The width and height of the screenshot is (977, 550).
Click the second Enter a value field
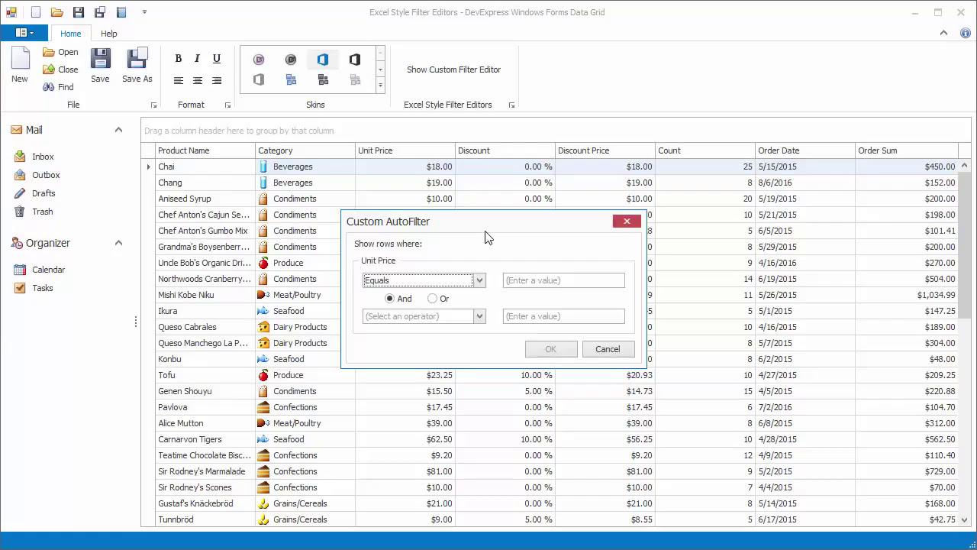point(564,316)
